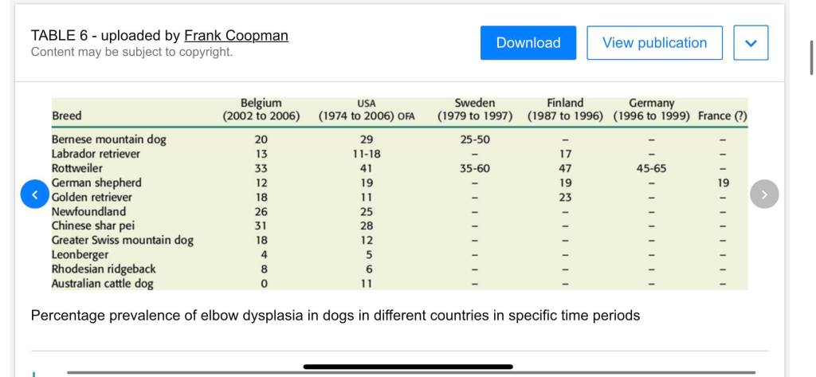Go to the previous figure with left arrow

(34, 194)
